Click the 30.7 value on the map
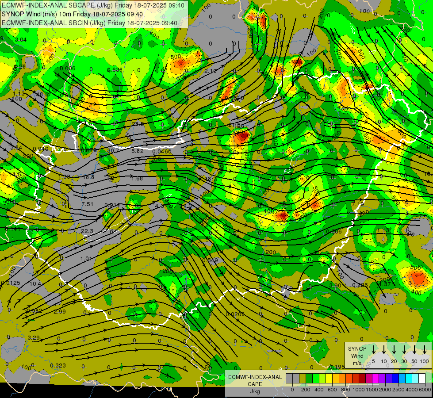The width and height of the screenshot is (433, 398). point(113,151)
